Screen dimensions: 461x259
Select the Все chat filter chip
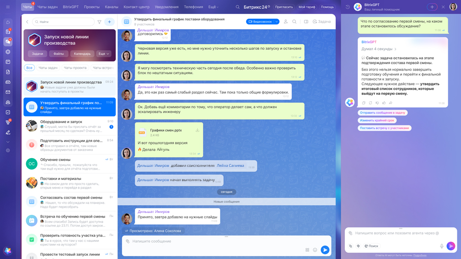coord(30,68)
